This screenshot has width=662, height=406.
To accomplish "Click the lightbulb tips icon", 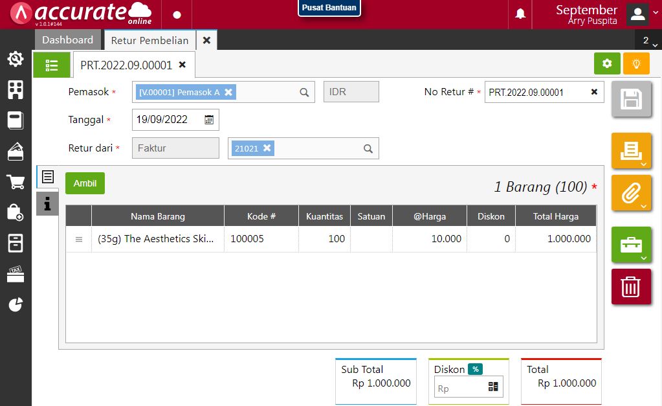I will [x=636, y=64].
